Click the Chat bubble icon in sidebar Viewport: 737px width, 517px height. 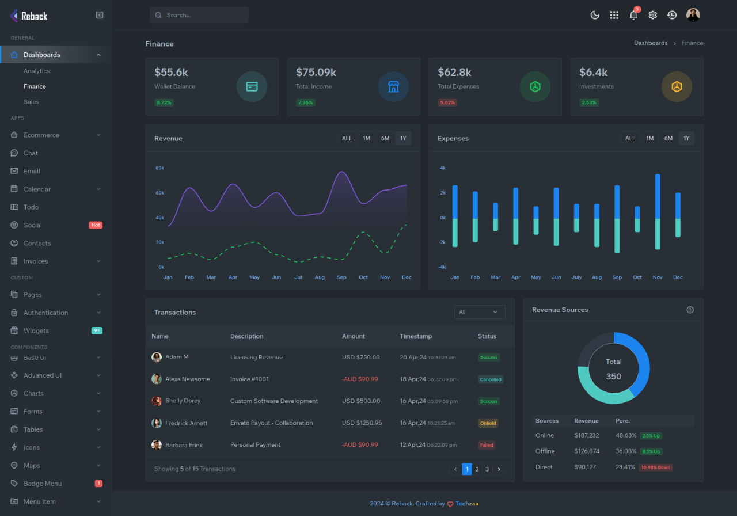[x=14, y=153]
